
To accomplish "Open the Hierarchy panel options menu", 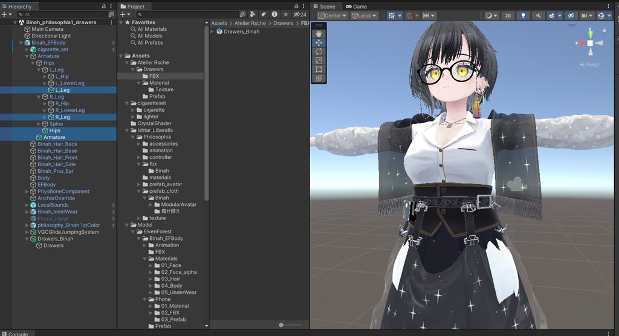I will [111, 6].
